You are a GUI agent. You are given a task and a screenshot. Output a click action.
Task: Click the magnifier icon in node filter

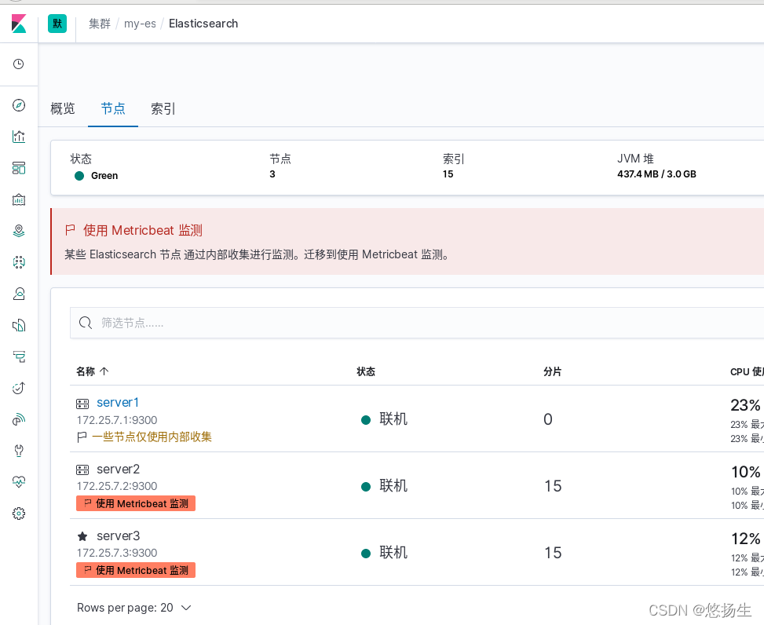point(86,323)
